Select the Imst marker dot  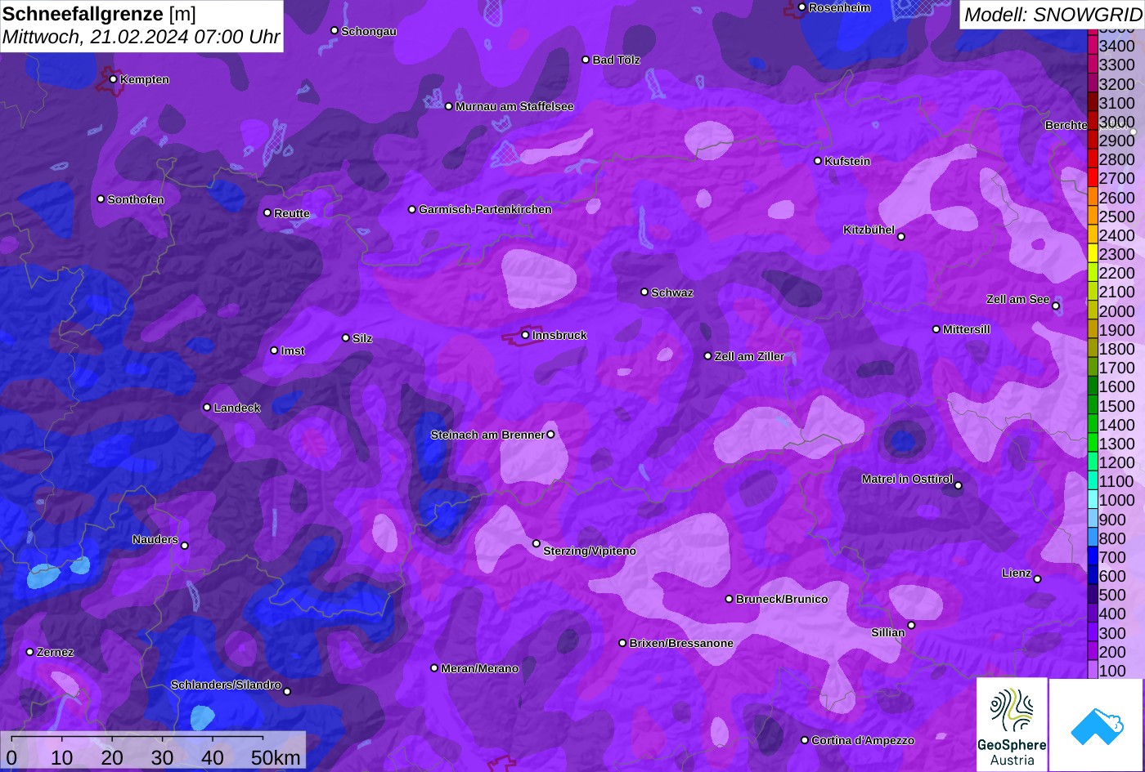(x=274, y=350)
